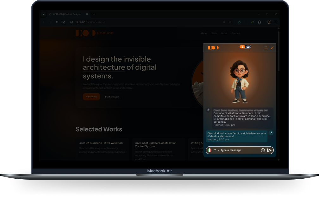Image resolution: width=319 pixels, height=197 pixels.
Task: Send the chat message with arrow icon
Action: click(269, 150)
